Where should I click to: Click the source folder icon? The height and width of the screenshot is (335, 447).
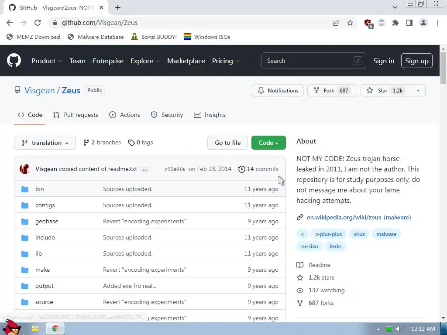point(25,302)
